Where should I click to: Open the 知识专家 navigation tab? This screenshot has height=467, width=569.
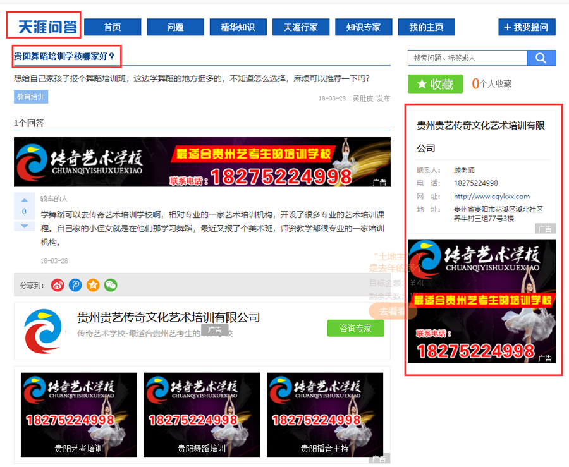pyautogui.click(x=364, y=27)
